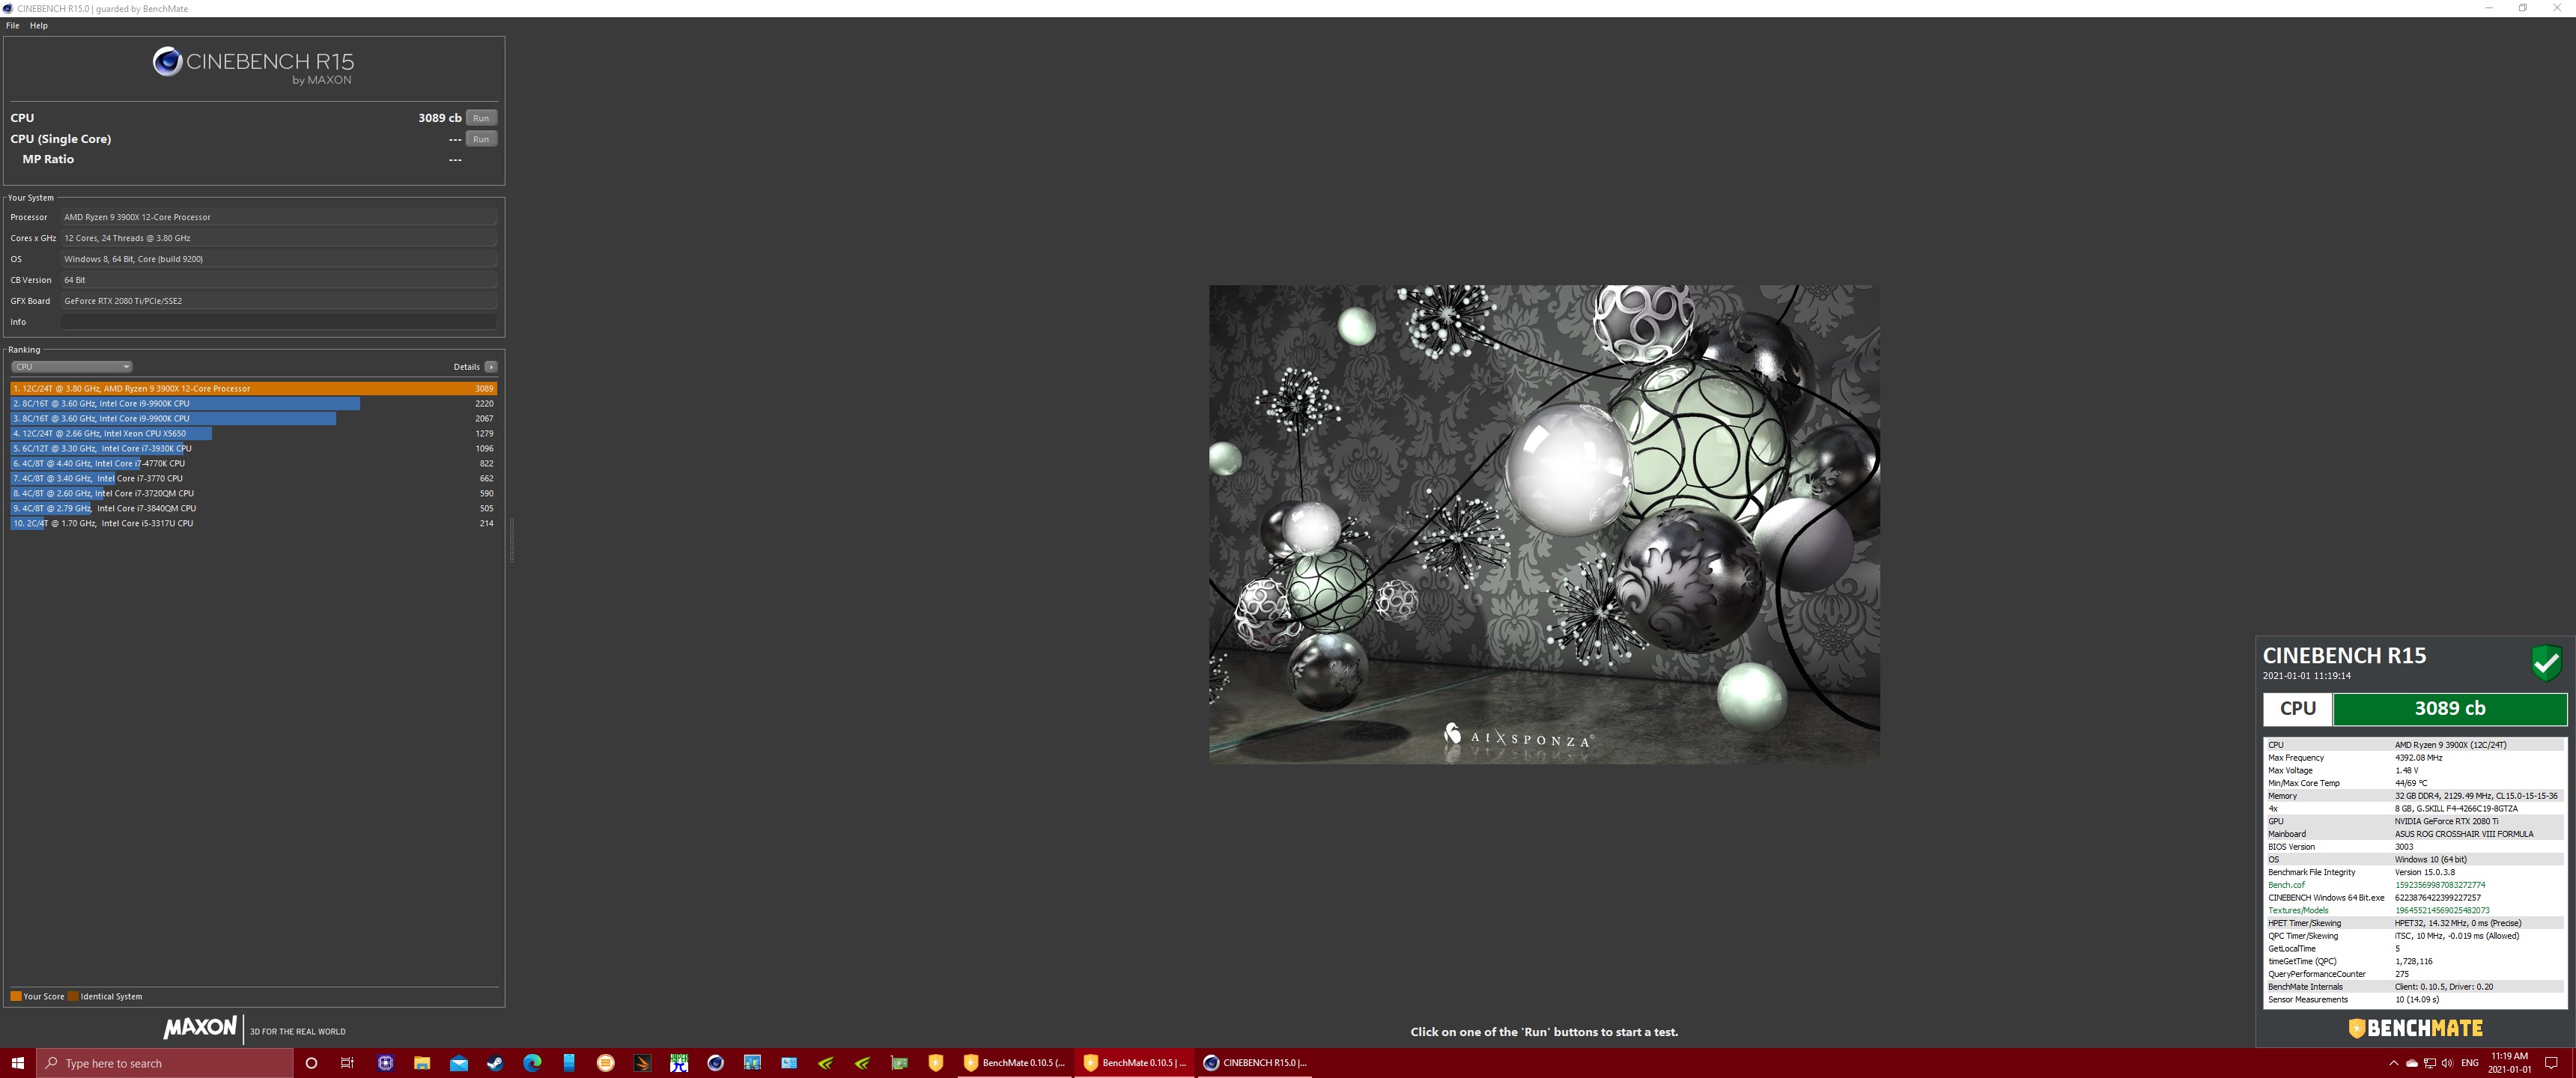This screenshot has height=1078, width=2576.
Task: Open the File menu
Action: pyautogui.click(x=13, y=26)
